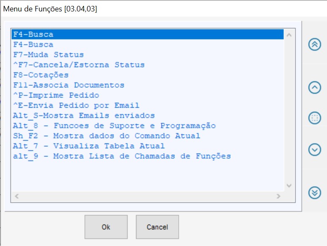Jump to first item with double-up arrow

(315, 44)
